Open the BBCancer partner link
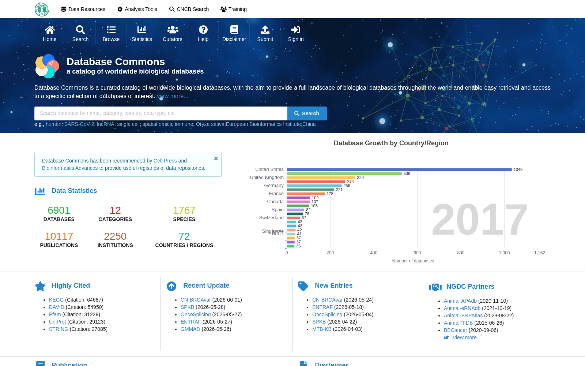This screenshot has height=366, width=585. click(x=456, y=330)
